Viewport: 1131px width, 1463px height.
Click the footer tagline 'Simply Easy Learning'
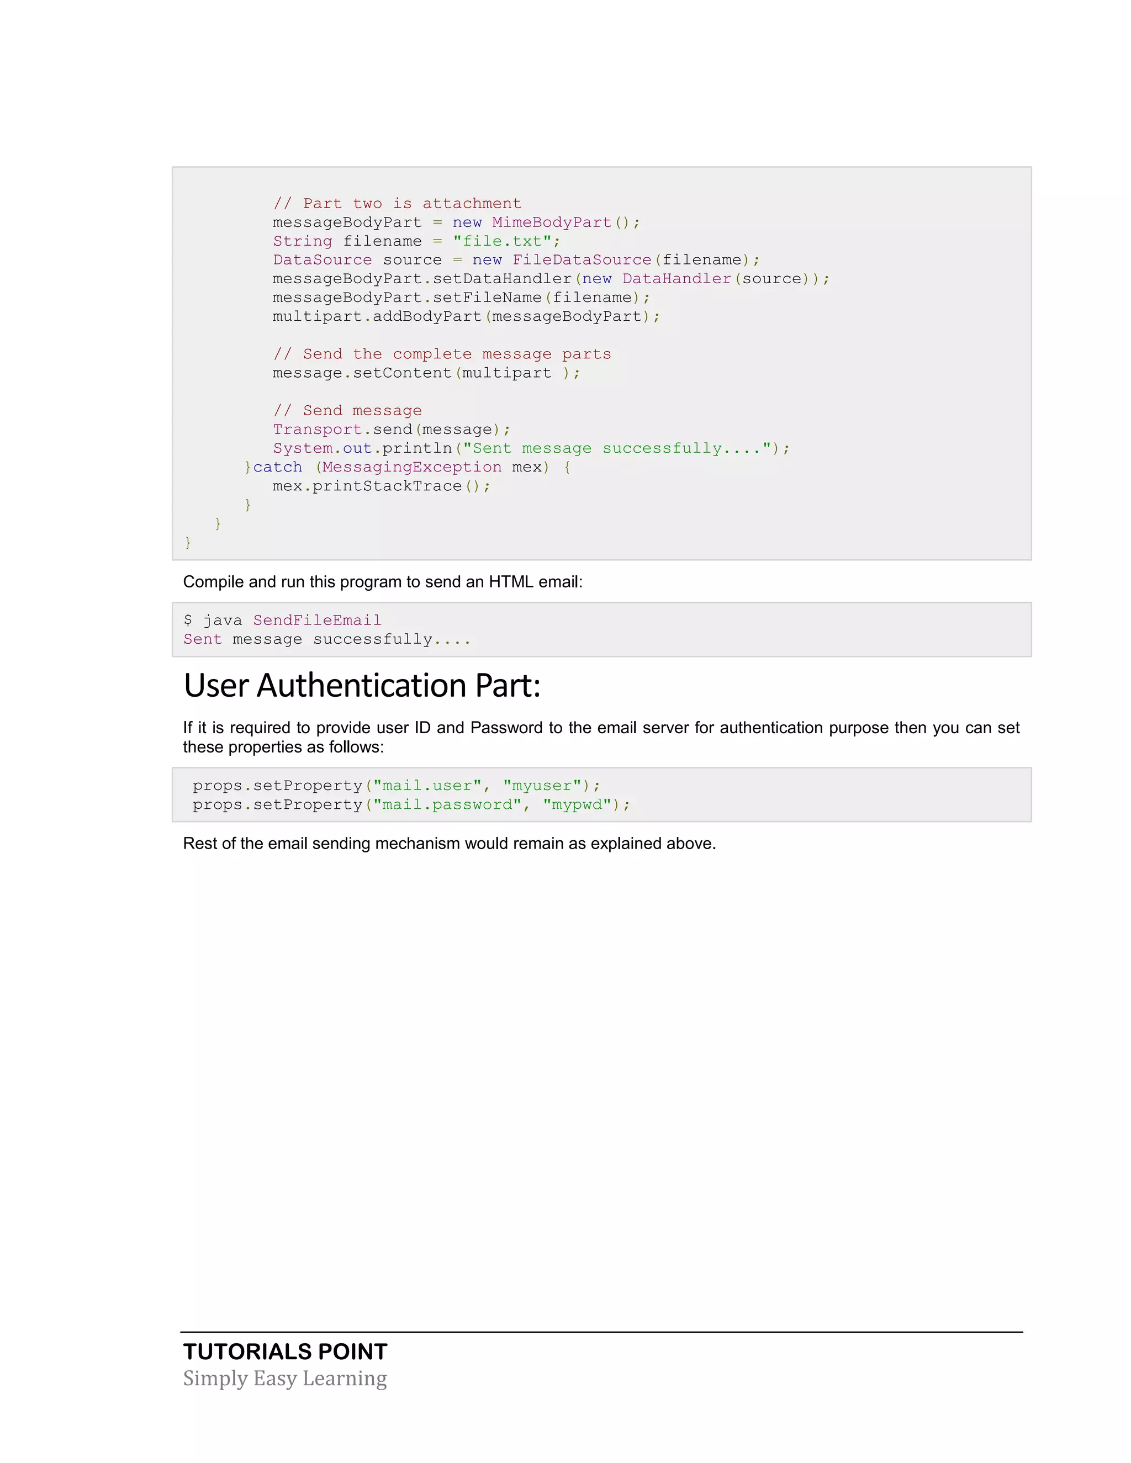tap(285, 1379)
